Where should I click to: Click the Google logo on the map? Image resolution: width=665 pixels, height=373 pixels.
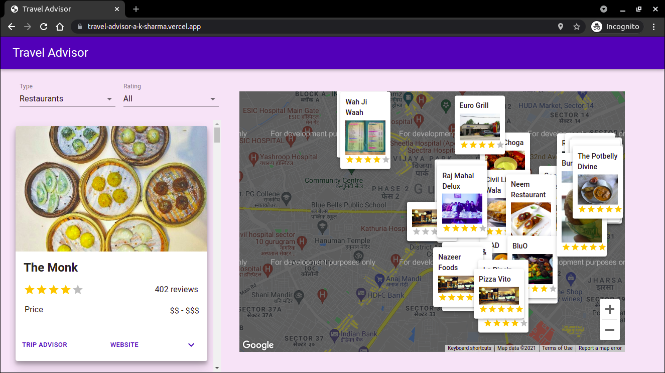tap(258, 345)
